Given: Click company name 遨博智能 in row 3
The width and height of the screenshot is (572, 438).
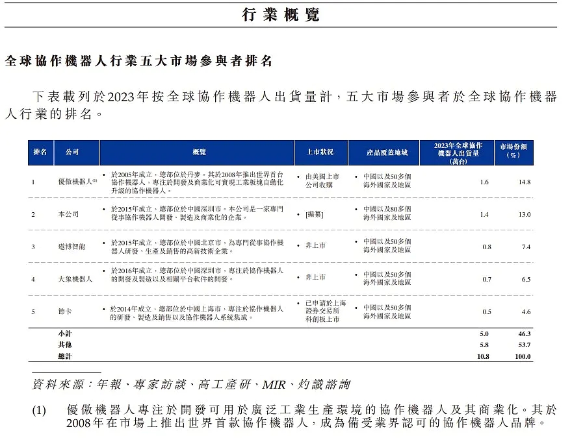Looking at the screenshot, I should 72,247.
